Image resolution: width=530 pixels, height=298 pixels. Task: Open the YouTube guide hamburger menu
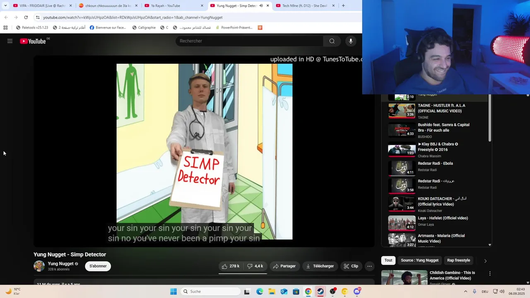coord(10,41)
